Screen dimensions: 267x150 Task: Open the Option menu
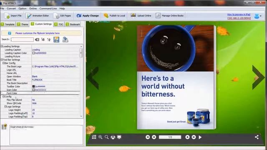pyautogui.click(x=23, y=8)
